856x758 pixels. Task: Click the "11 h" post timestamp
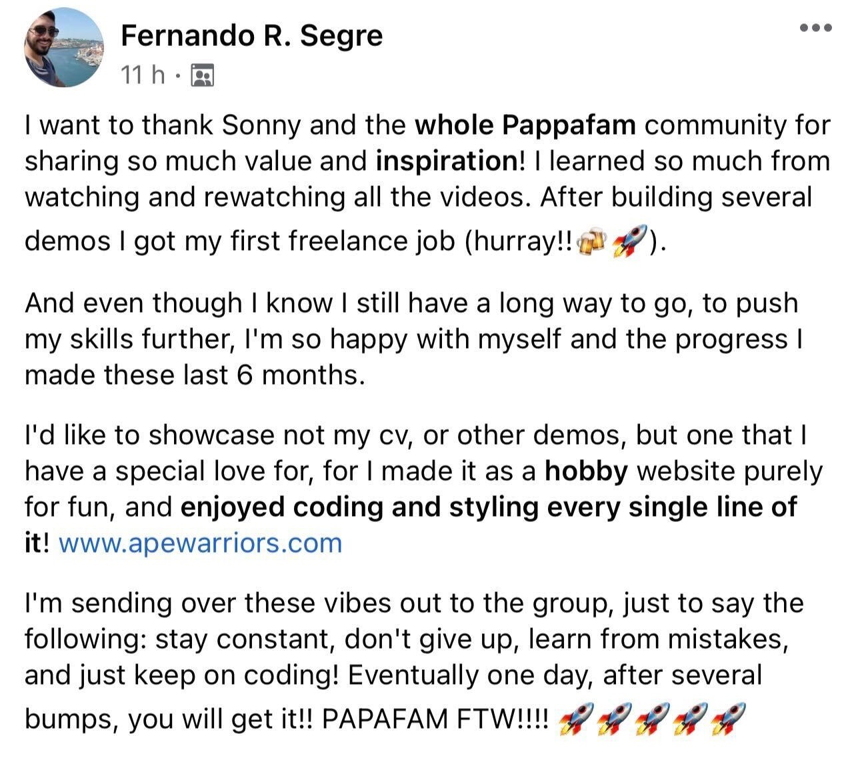143,75
